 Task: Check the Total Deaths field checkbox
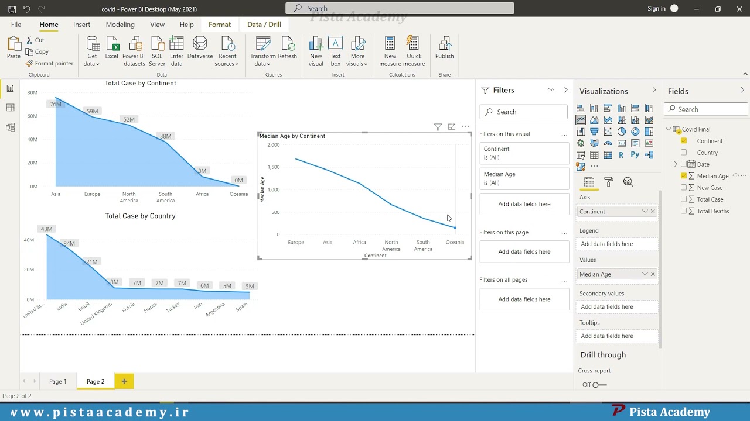[x=684, y=211]
